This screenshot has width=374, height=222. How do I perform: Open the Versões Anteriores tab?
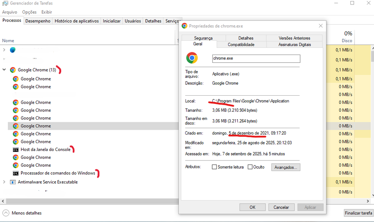click(x=294, y=38)
